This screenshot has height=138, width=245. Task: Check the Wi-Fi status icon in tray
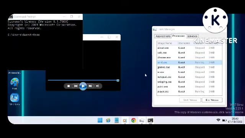click(218, 120)
